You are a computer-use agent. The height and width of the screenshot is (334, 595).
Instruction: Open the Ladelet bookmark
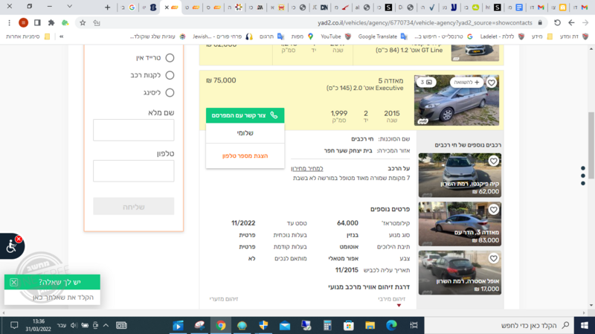pyautogui.click(x=502, y=36)
